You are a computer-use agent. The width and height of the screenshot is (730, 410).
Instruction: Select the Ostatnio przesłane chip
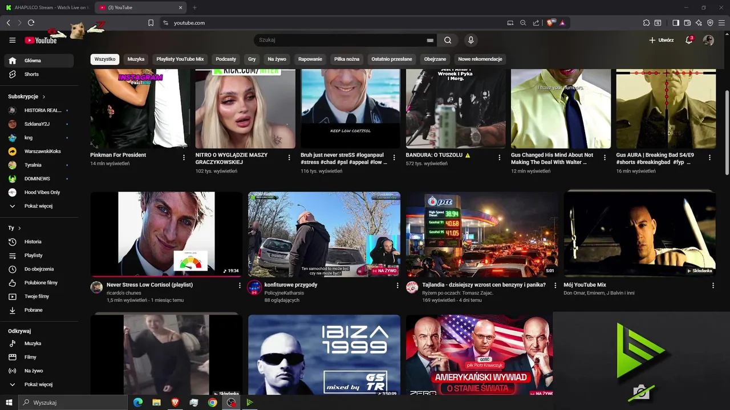392,59
